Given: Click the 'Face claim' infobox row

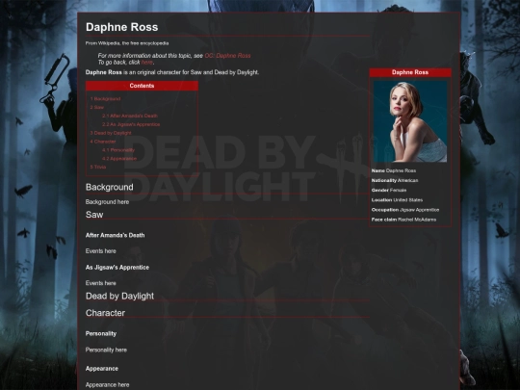Looking at the screenshot, I should tap(403, 220).
